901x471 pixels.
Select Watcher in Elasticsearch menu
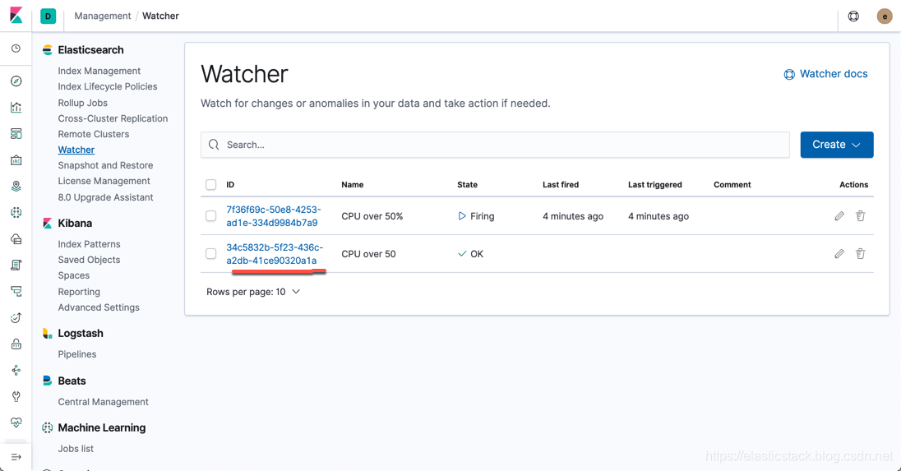point(76,150)
